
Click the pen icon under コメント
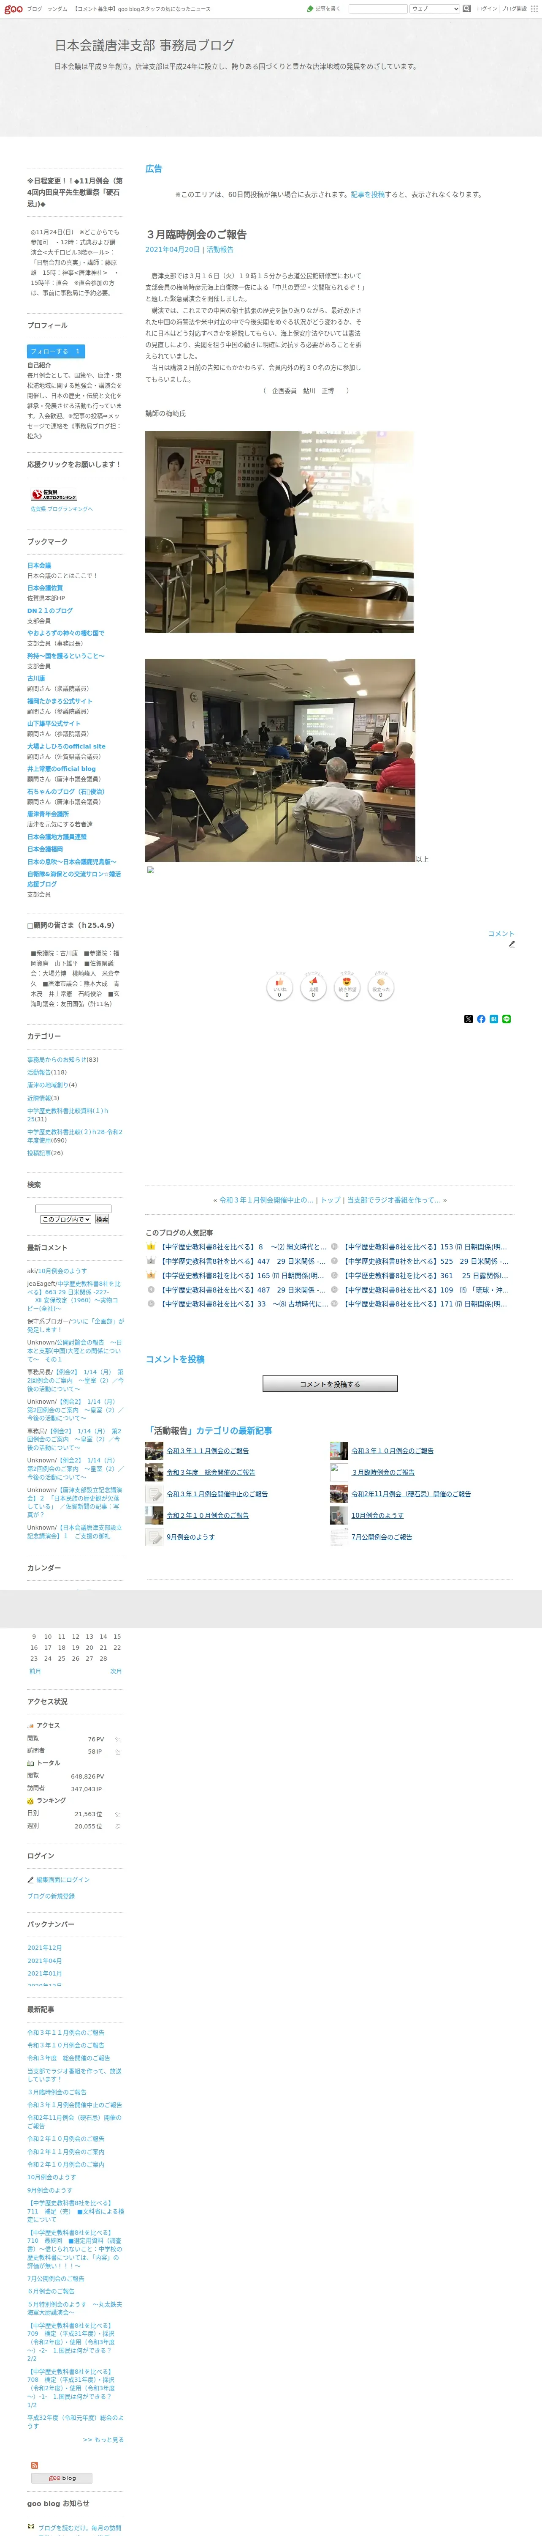point(512,944)
